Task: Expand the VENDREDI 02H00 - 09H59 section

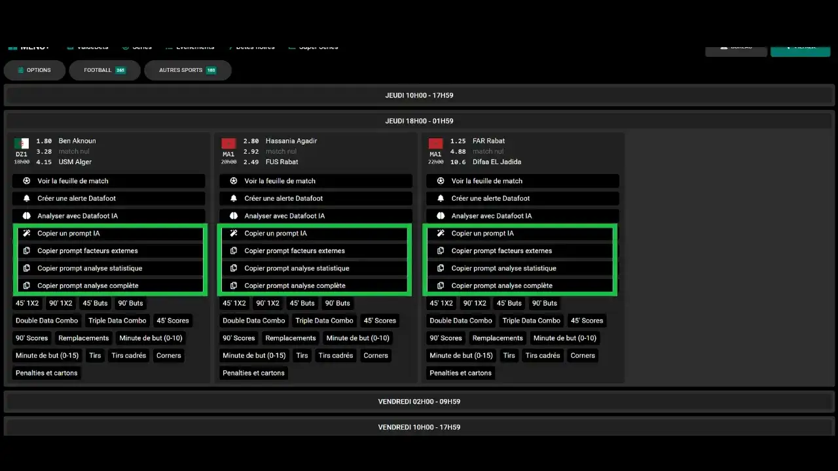Action: pyautogui.click(x=419, y=402)
